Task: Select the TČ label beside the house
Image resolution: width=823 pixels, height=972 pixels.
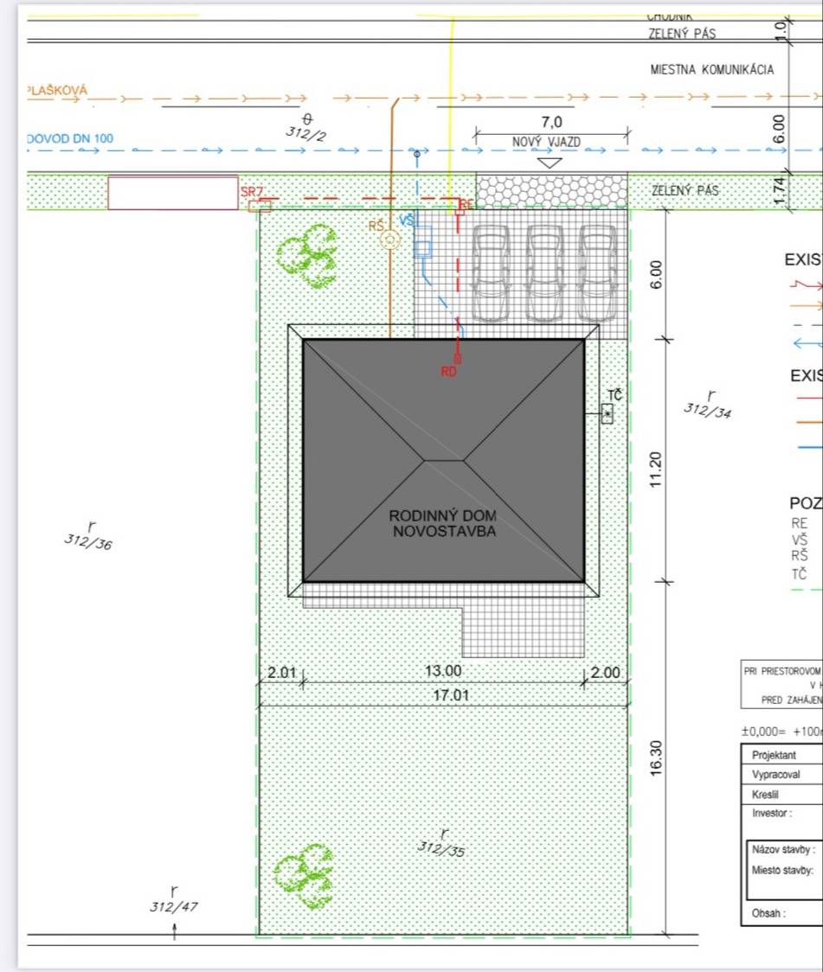Action: (614, 395)
